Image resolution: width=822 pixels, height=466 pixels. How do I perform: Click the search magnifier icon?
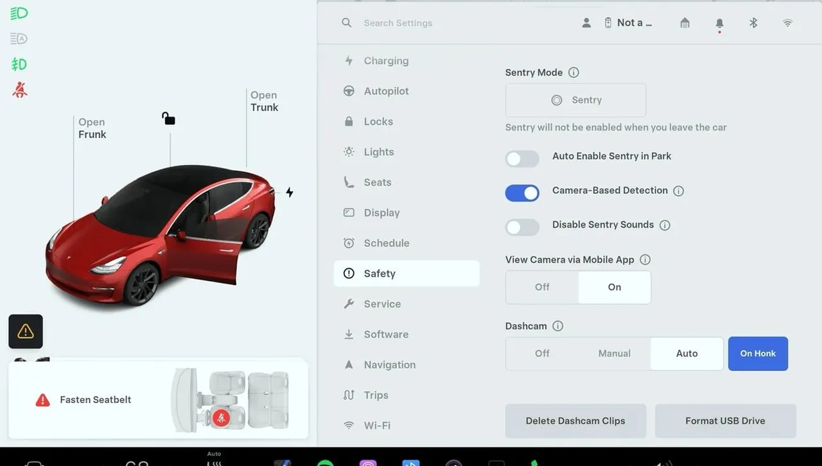click(x=347, y=22)
